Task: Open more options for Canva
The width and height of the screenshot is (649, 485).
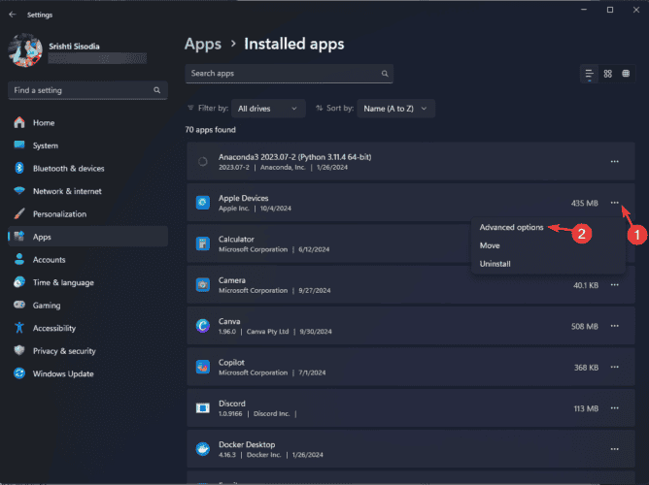Action: click(x=615, y=326)
